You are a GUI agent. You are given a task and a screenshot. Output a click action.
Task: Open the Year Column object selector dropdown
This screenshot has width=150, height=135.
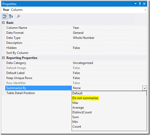(x=145, y=10)
